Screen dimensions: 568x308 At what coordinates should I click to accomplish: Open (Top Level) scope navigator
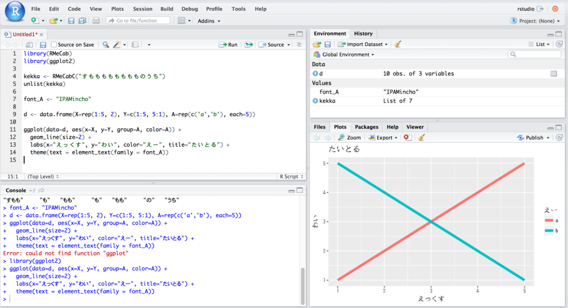43,177
